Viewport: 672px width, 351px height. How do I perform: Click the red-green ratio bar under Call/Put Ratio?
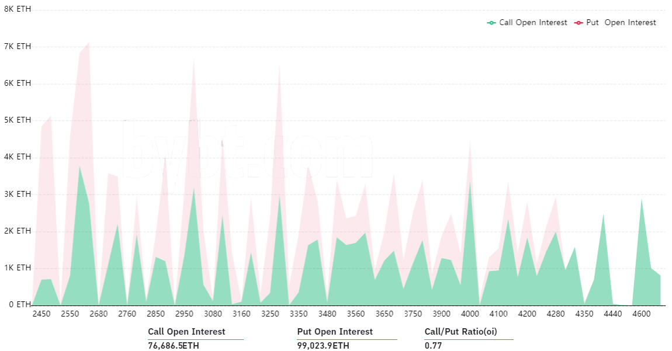pos(469,339)
